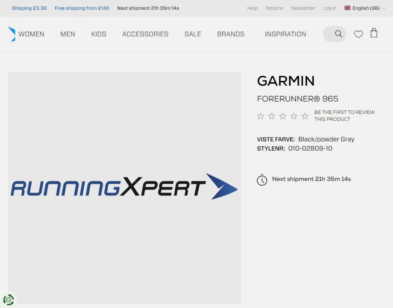Rate product with the fifth star
Screen dimensions: 393x308
[x=305, y=116]
